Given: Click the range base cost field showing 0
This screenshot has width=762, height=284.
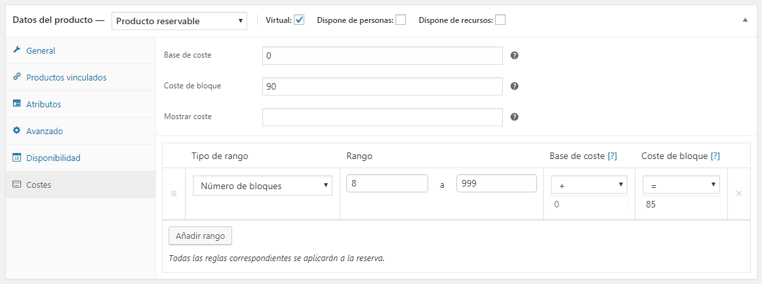Looking at the screenshot, I should (x=589, y=205).
